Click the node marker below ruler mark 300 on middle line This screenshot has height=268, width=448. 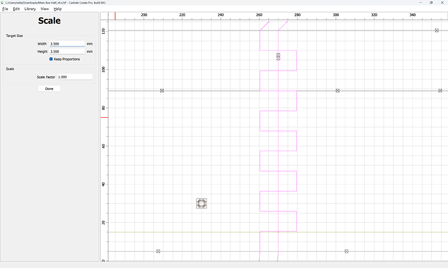[x=338, y=91]
